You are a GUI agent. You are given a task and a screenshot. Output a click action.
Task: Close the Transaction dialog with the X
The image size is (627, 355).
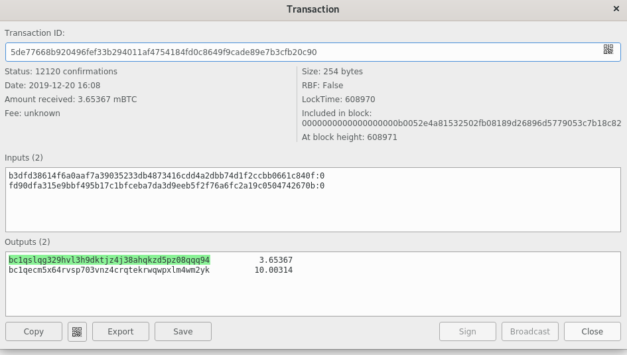click(616, 9)
